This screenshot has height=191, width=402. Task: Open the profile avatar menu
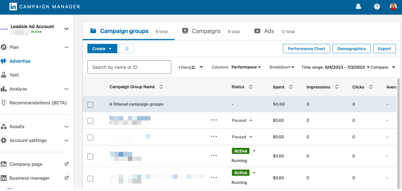(393, 6)
